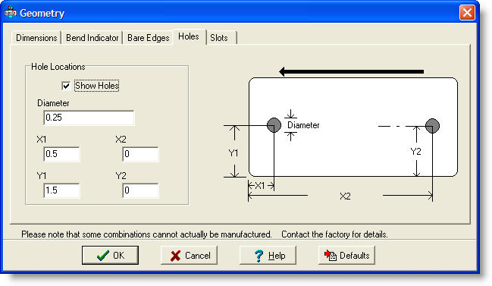This screenshot has width=492, height=286.
Task: Open the Dimensions tab
Action: (36, 38)
